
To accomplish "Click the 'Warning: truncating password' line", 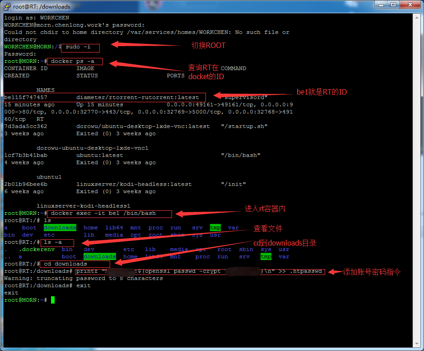I will (x=83, y=278).
